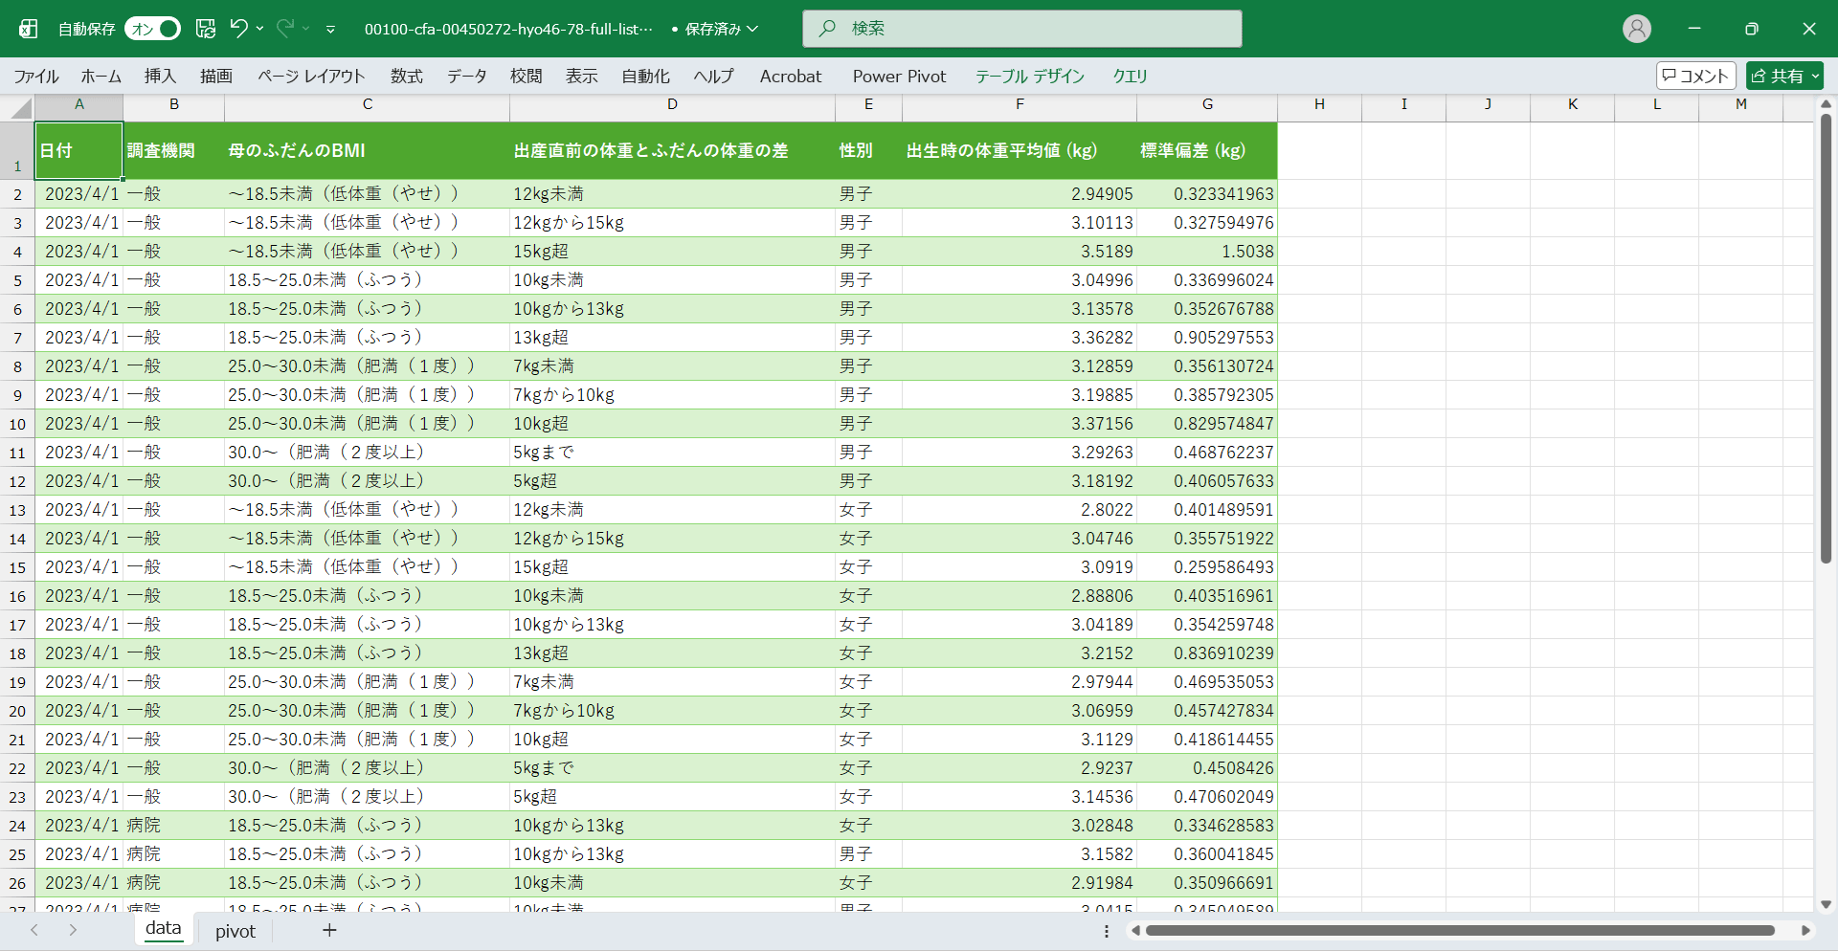Open the user account profile icon
The image size is (1838, 951).
click(x=1636, y=29)
